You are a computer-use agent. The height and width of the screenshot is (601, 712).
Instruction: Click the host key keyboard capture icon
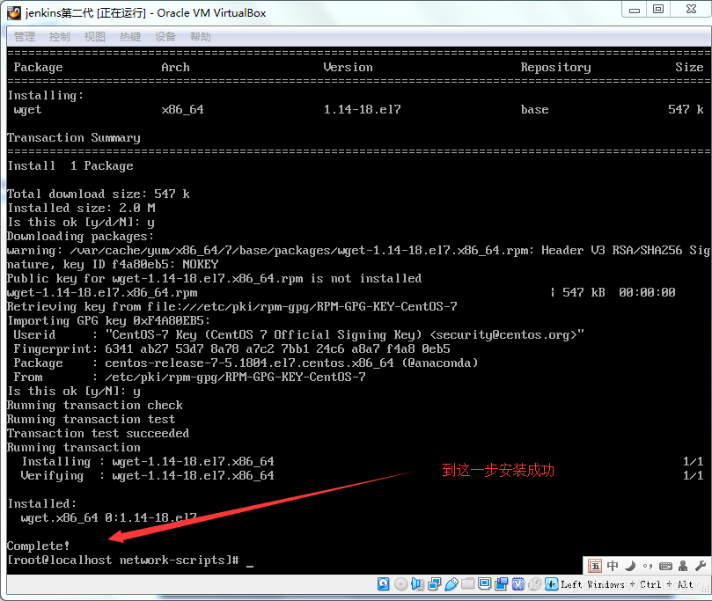(x=551, y=584)
